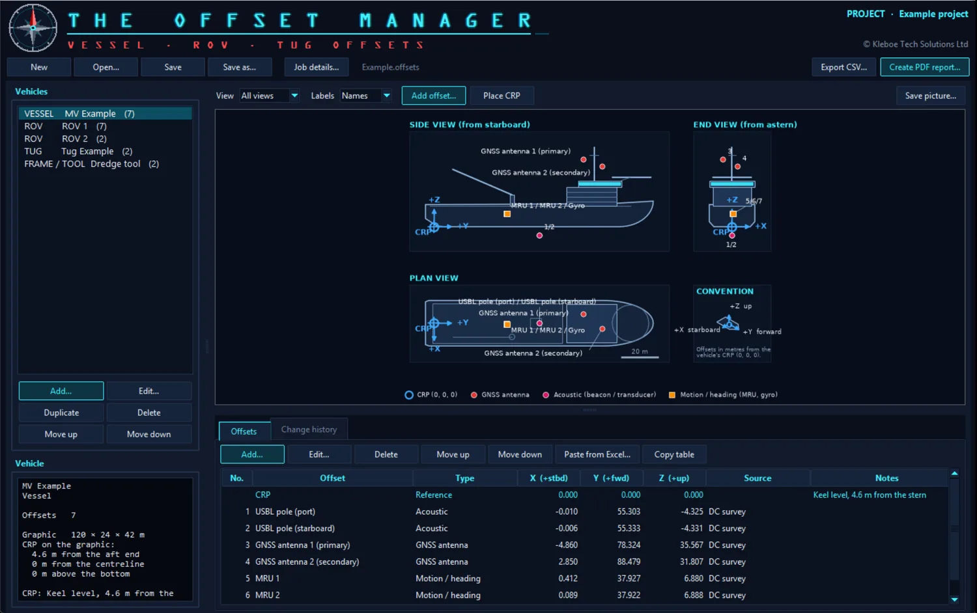This screenshot has width=977, height=613.
Task: Click Save as... button
Action: point(239,67)
